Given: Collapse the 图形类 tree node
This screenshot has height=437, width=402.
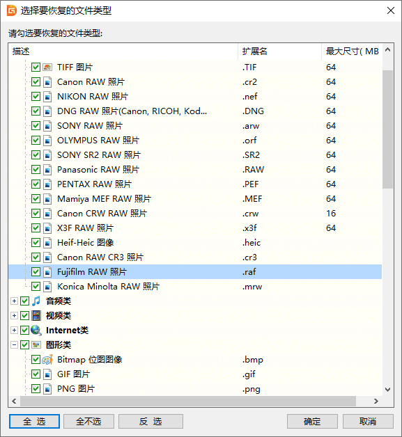Looking at the screenshot, I should [x=14, y=344].
